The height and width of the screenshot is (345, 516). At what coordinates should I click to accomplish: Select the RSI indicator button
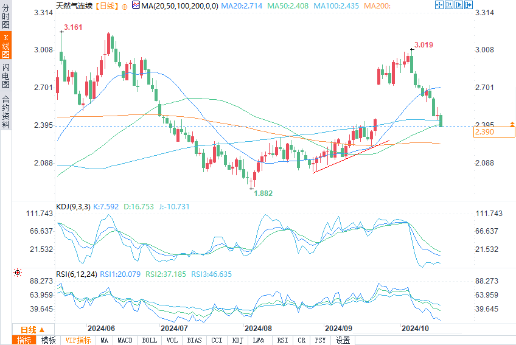point(282,340)
